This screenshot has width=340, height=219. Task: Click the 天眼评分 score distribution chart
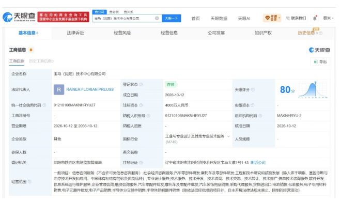[313, 90]
